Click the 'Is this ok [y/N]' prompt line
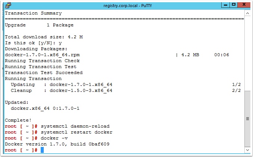253x157 pixels. [x=33, y=43]
